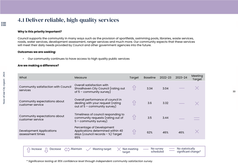Select the Meeting Target column header

[197, 77]
